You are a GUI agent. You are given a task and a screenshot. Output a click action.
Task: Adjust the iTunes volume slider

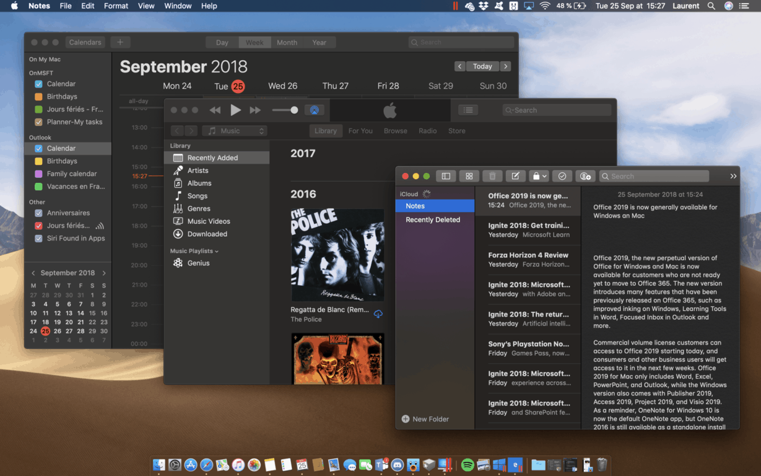285,110
